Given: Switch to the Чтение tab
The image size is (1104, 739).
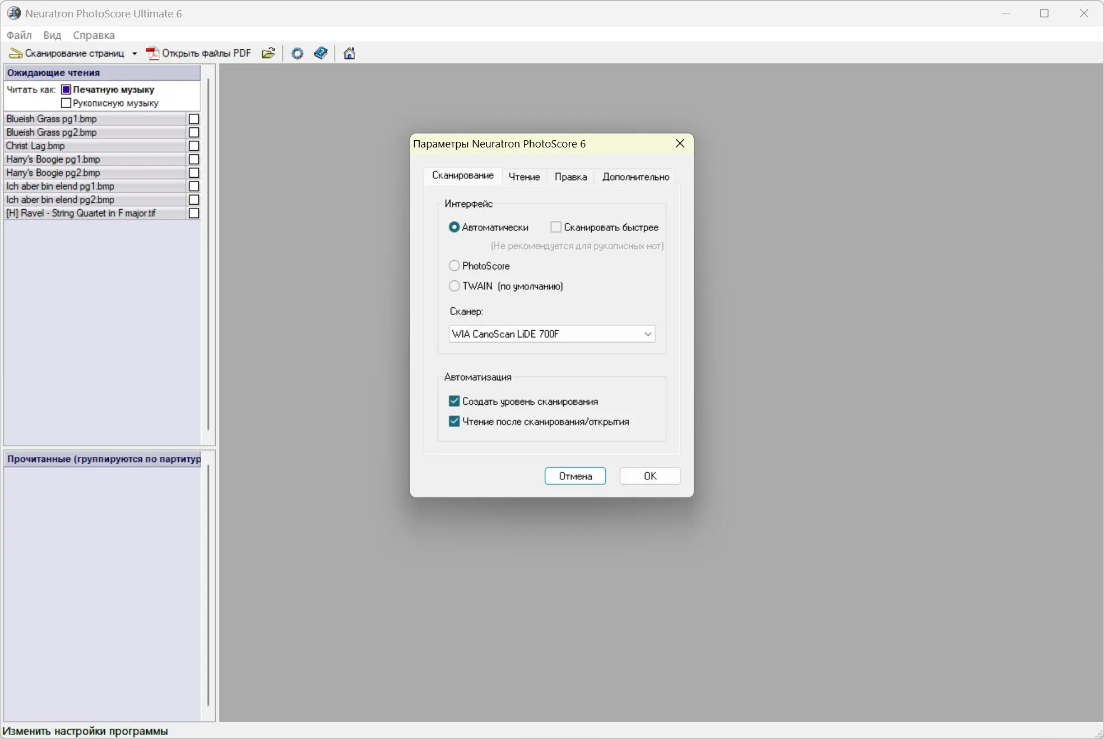Looking at the screenshot, I should 524,177.
